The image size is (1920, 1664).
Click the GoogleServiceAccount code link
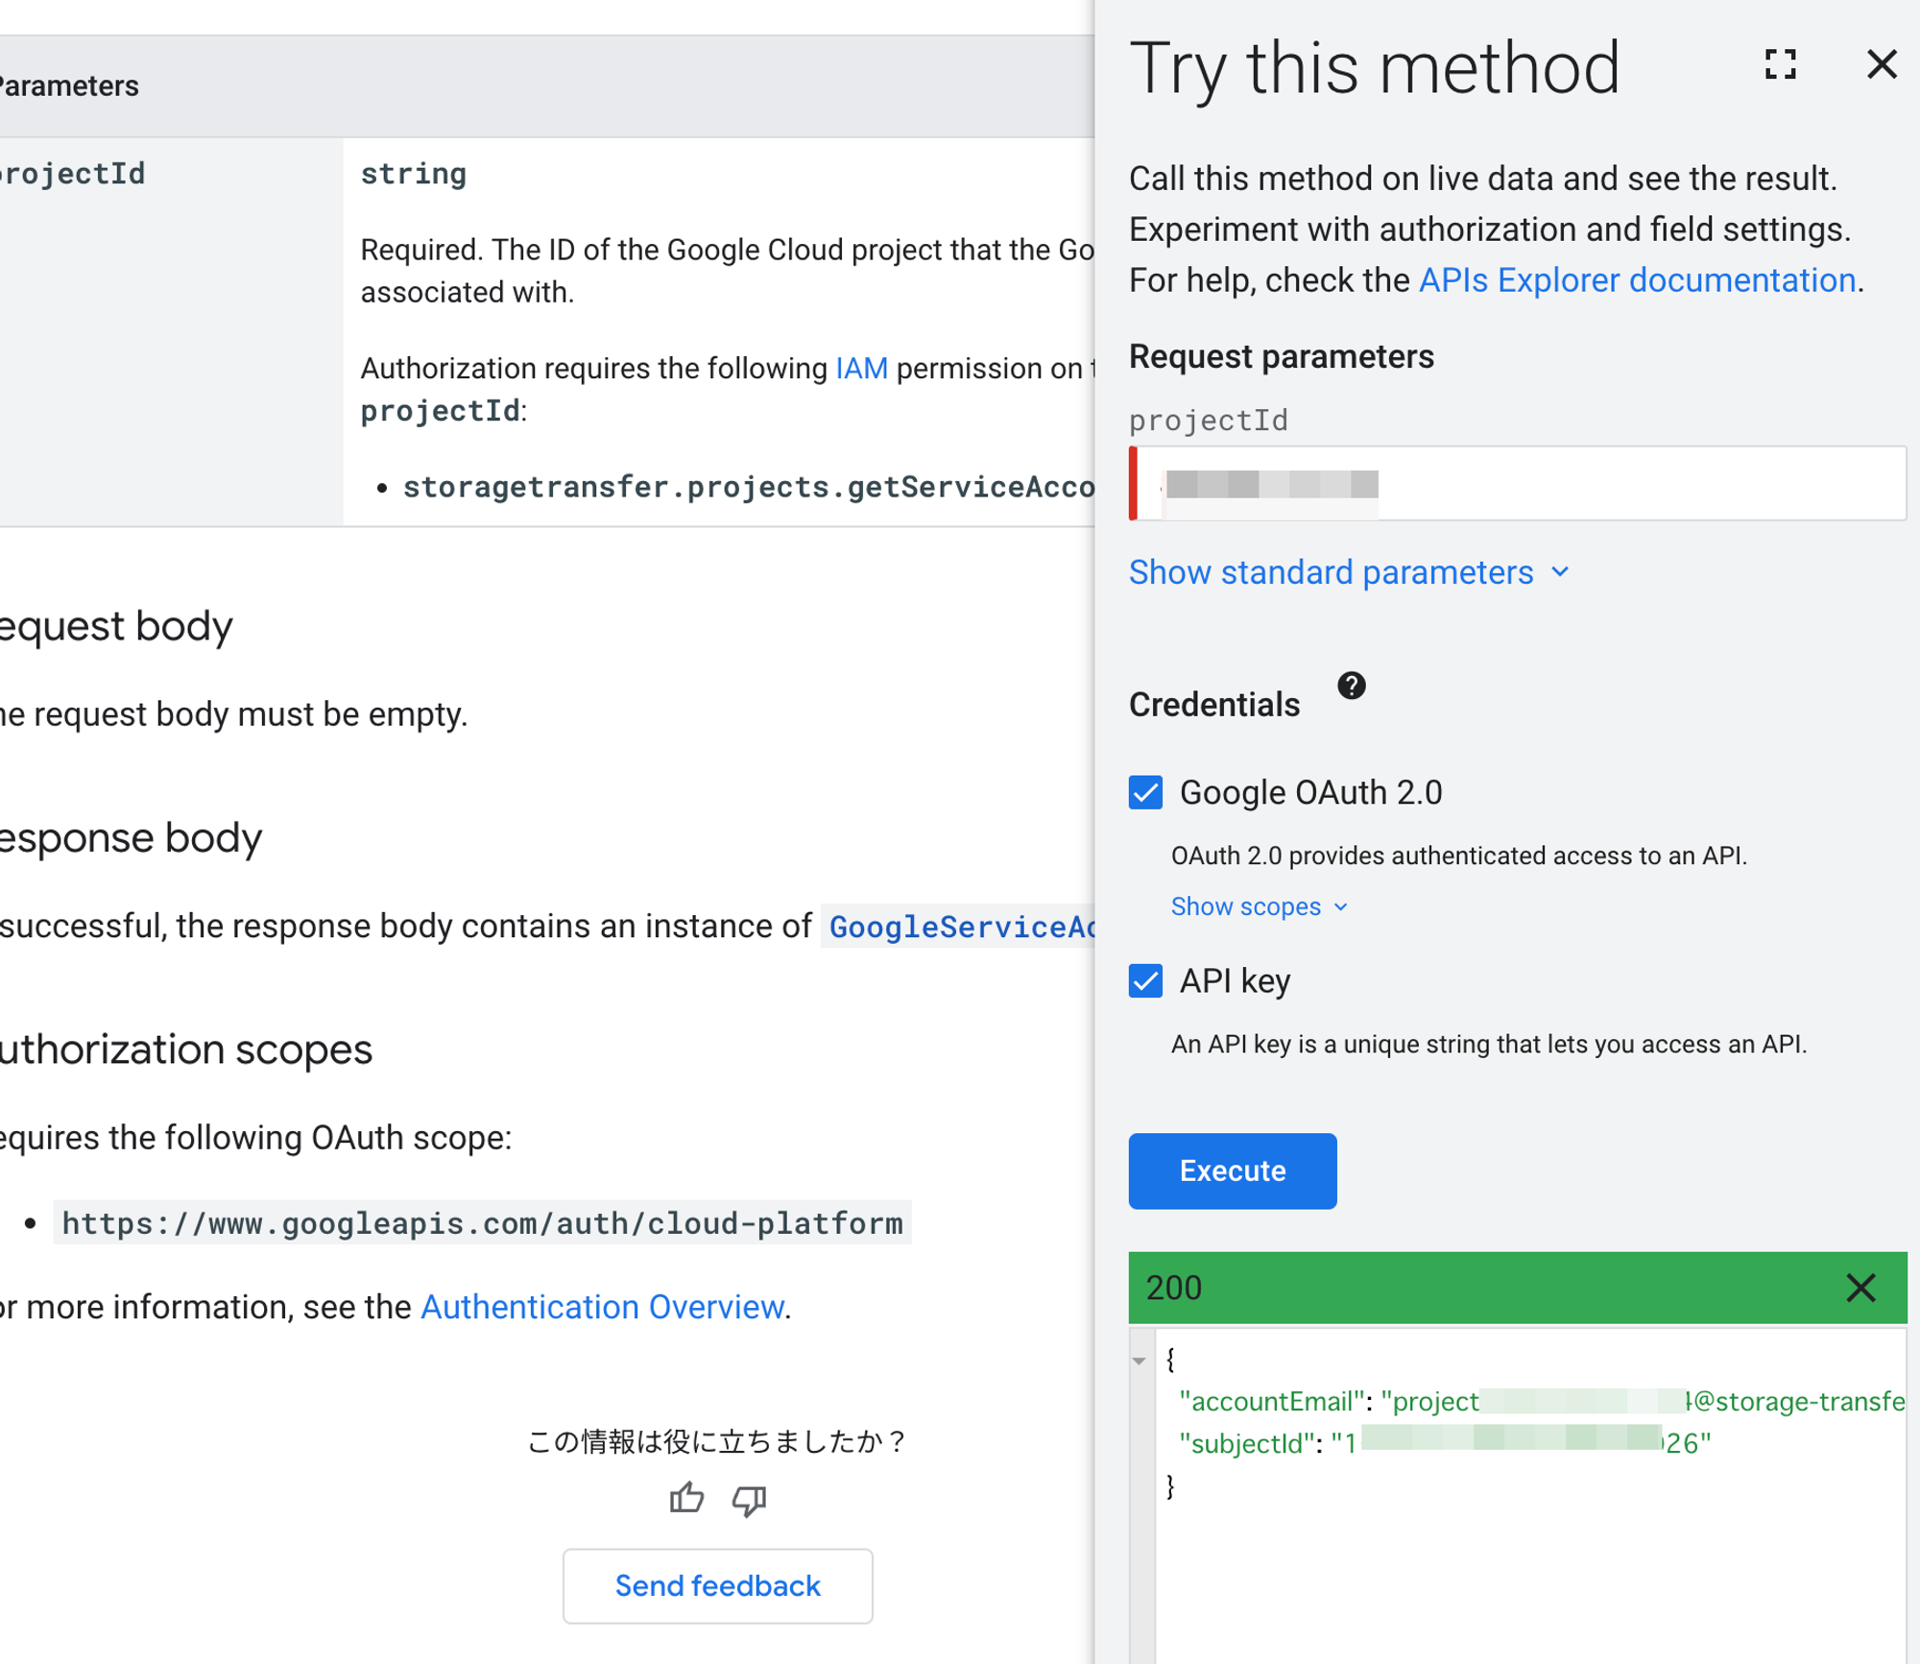pyautogui.click(x=960, y=927)
